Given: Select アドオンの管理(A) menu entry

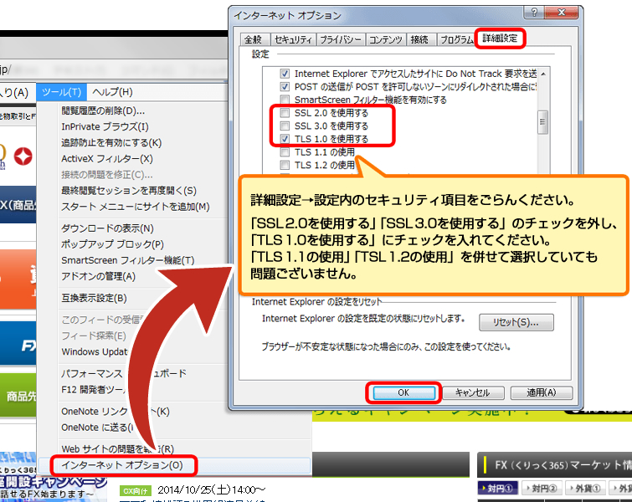Looking at the screenshot, I should pyautogui.click(x=98, y=276).
